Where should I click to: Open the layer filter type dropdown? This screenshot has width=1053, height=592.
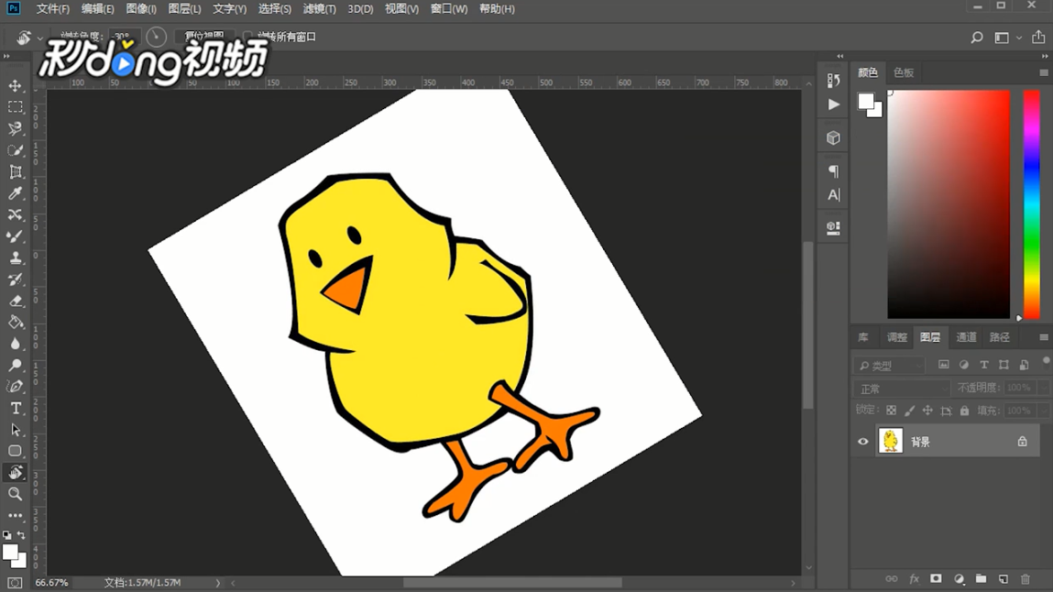(889, 365)
